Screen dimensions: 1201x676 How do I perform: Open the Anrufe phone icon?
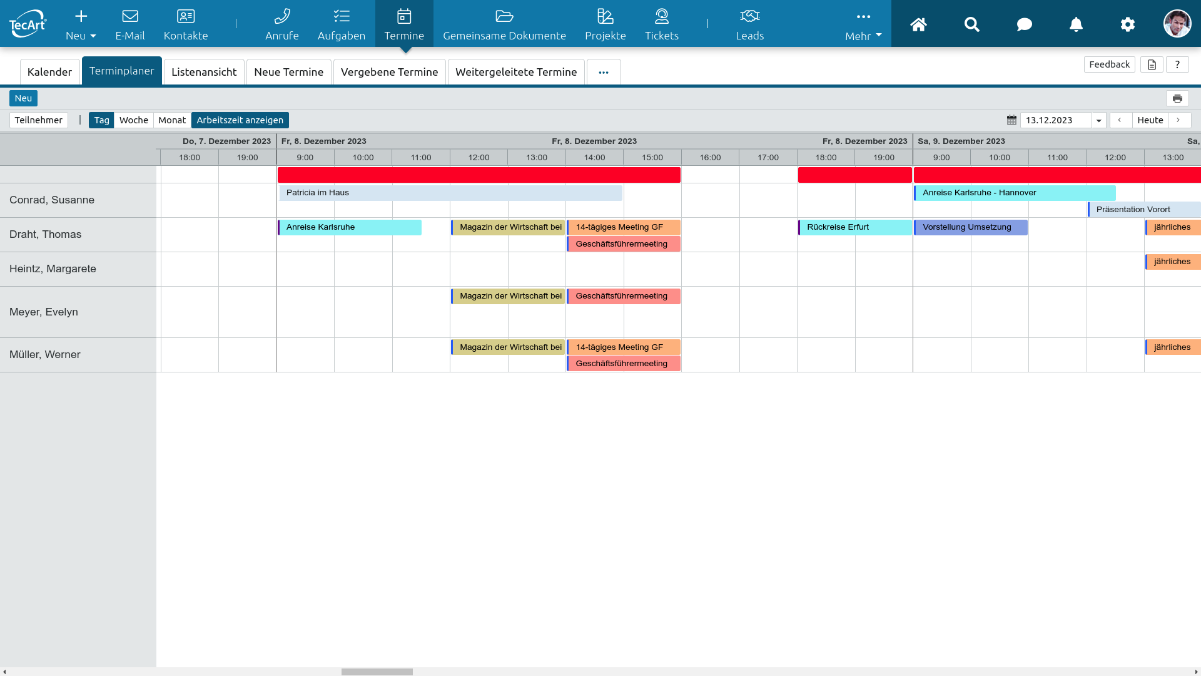tap(281, 16)
